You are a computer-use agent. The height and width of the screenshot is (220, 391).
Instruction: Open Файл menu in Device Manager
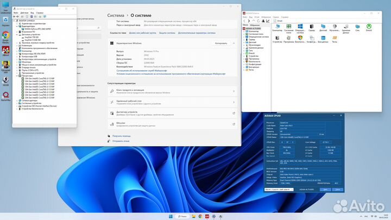(x=16, y=12)
